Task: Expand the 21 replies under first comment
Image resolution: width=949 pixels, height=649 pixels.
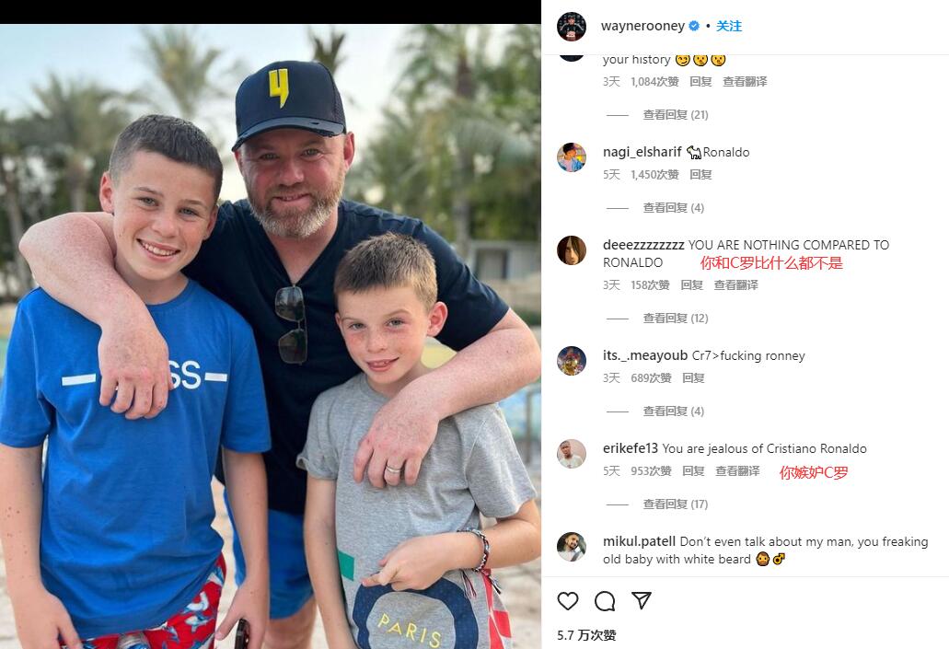Action: pos(676,114)
